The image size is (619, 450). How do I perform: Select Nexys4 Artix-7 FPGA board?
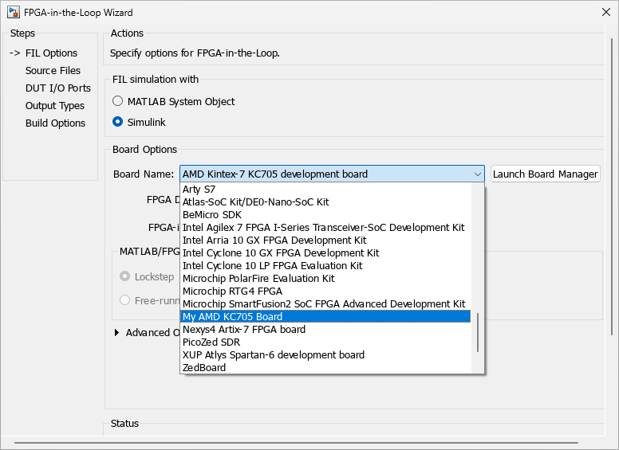pos(243,330)
